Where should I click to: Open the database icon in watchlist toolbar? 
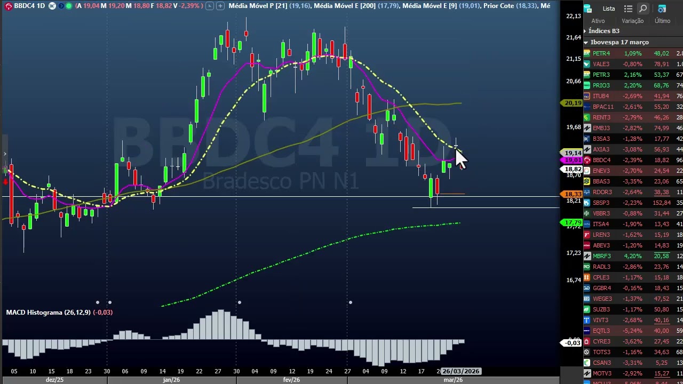coord(587,9)
